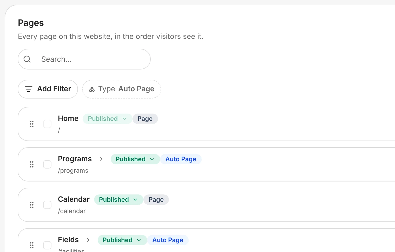The height and width of the screenshot is (252, 395).
Task: Click the Type Auto Page filter chip
Action: 122,89
